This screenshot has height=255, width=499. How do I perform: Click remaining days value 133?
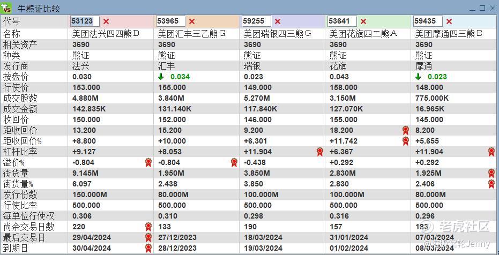[164, 227]
